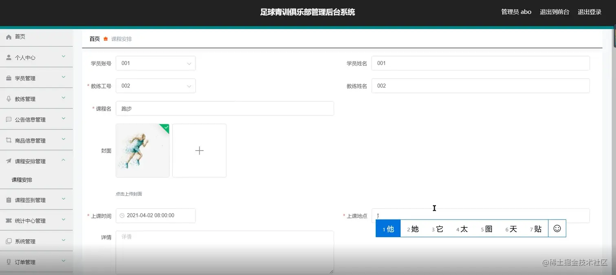
Task: Click the microphone icon beside 教练管理
Action: pos(9,99)
